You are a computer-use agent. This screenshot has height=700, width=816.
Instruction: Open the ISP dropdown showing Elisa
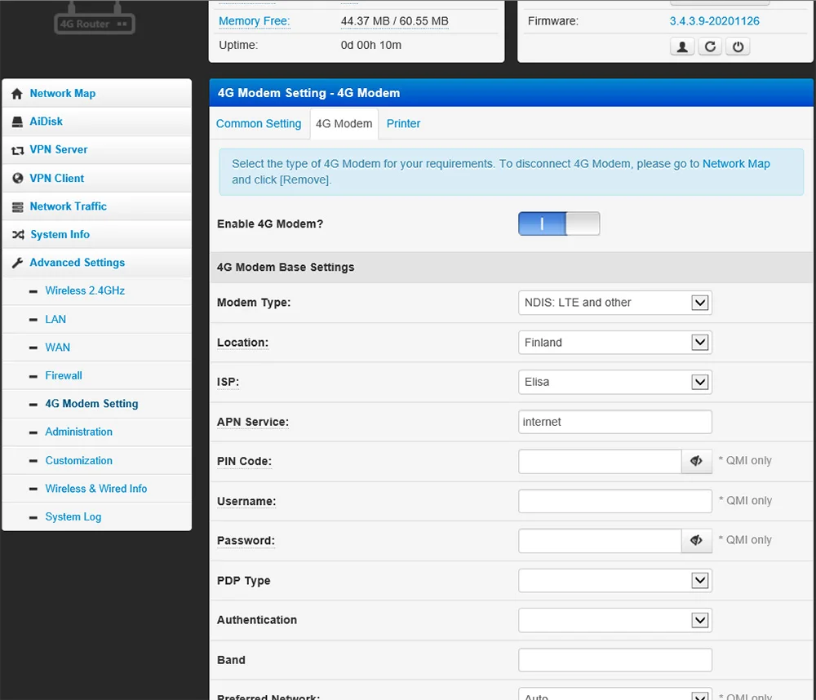click(x=615, y=382)
